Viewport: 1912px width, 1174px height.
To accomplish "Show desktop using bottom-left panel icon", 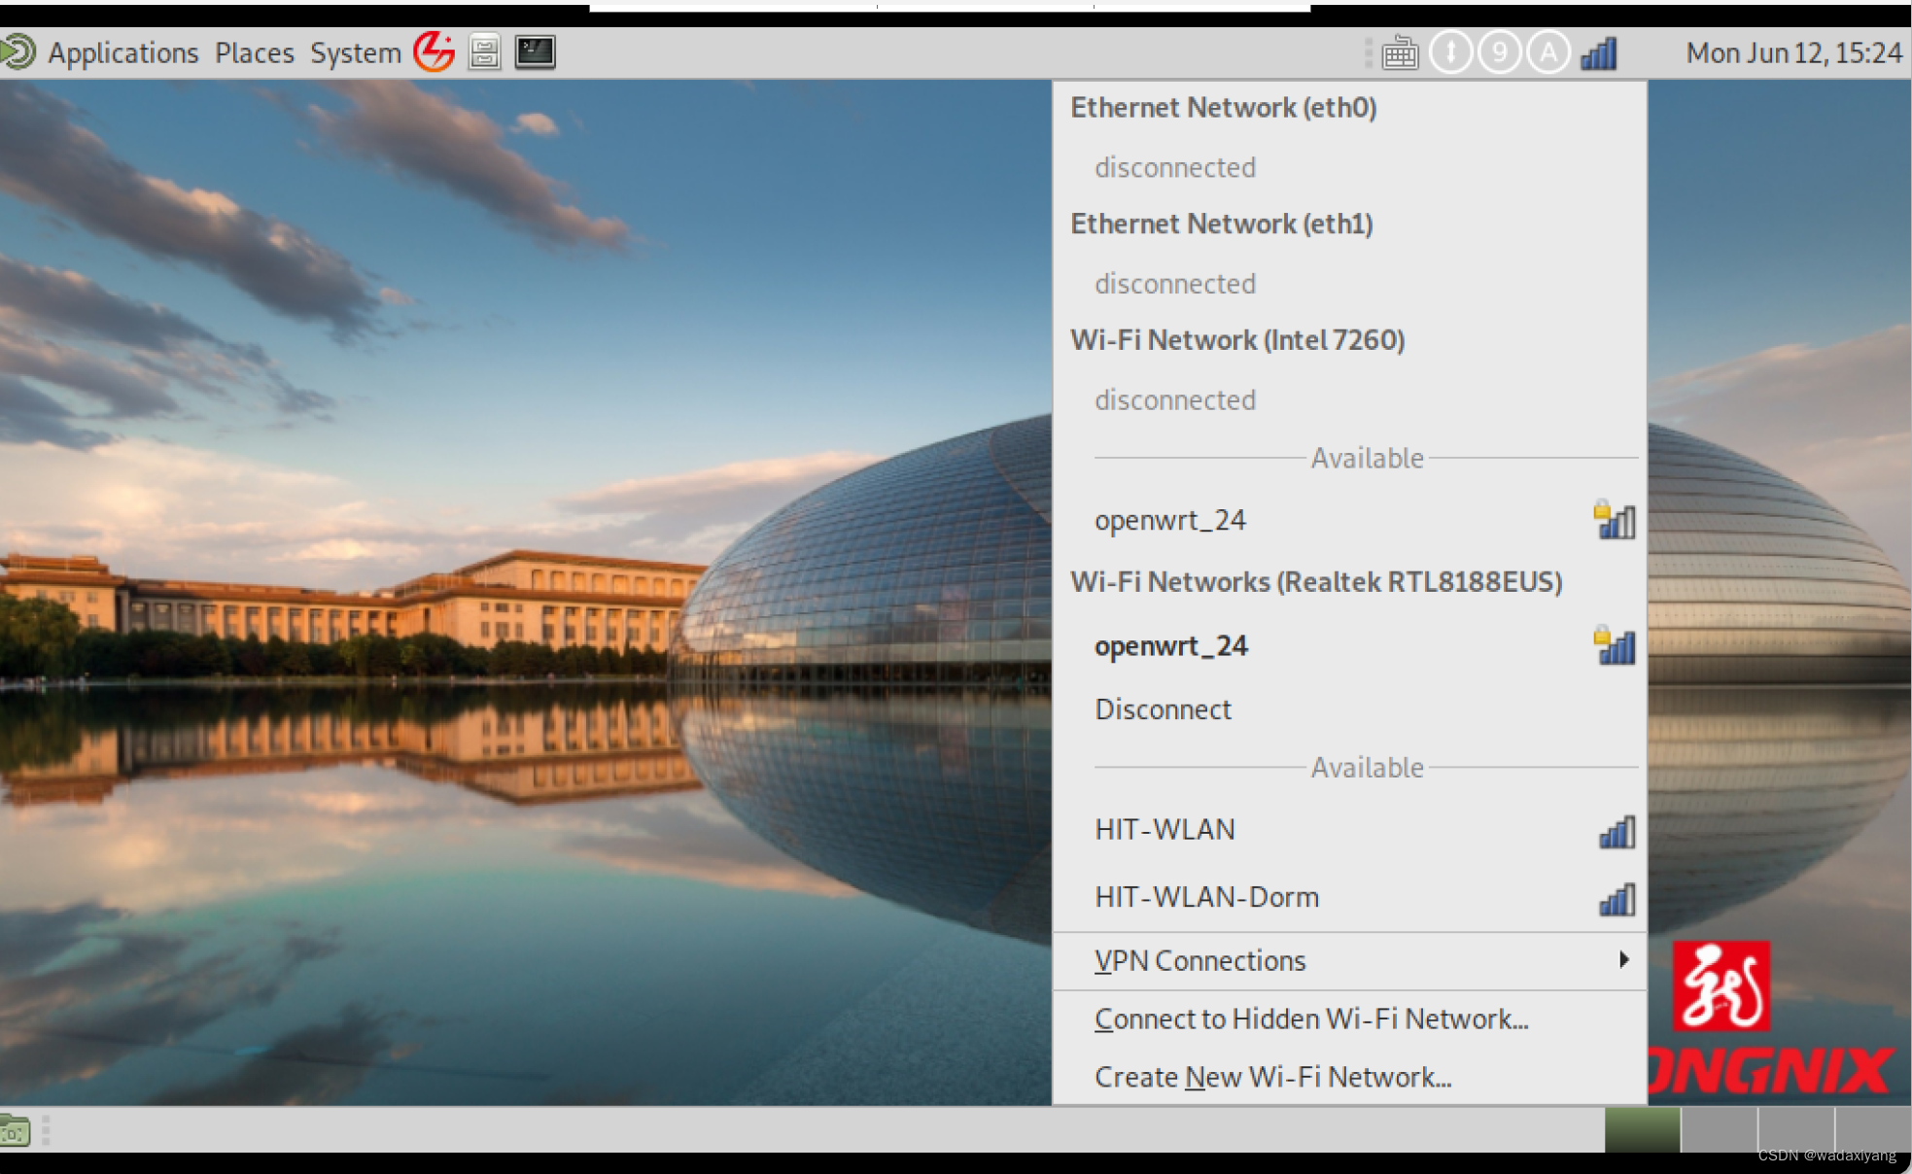I will tap(16, 1130).
